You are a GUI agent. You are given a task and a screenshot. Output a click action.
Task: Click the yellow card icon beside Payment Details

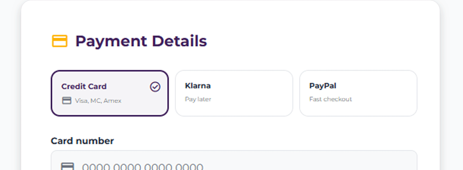click(60, 41)
